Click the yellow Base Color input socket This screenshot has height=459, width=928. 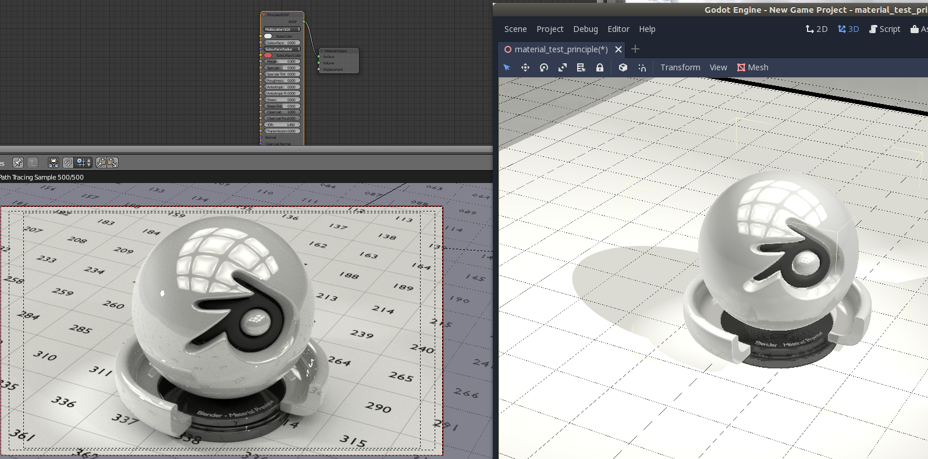coord(261,36)
